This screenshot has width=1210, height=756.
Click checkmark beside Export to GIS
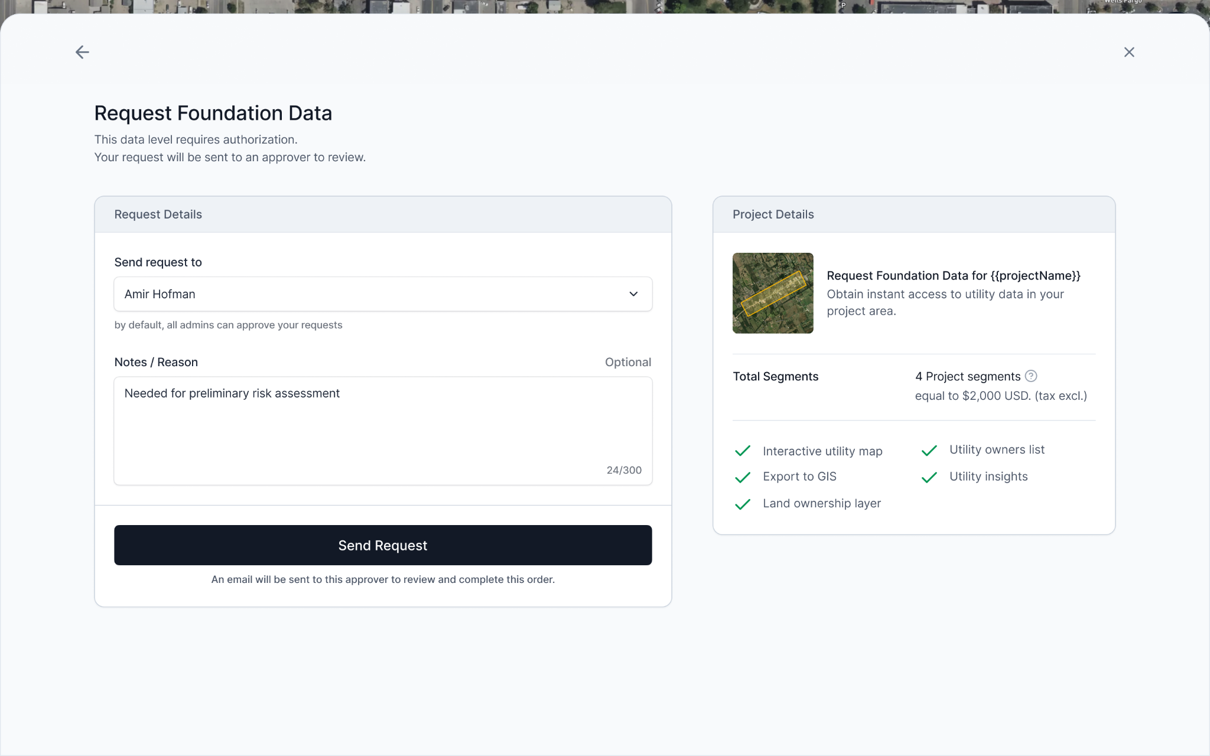click(x=743, y=477)
